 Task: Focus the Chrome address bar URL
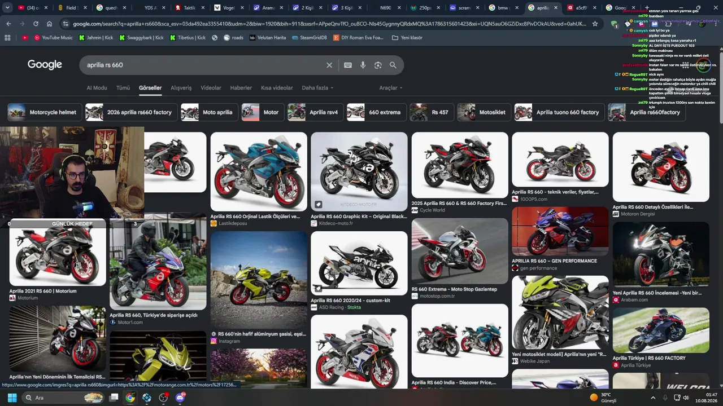330,24
